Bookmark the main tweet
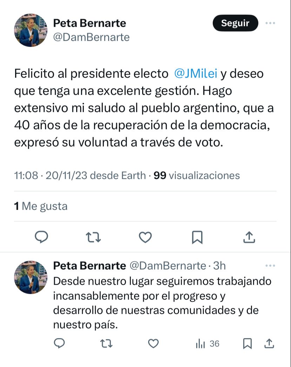This screenshot has height=367, width=291. point(197,238)
